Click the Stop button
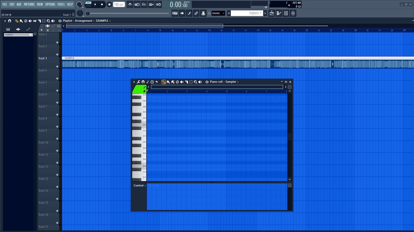414x232 pixels. pyautogui.click(x=102, y=4)
